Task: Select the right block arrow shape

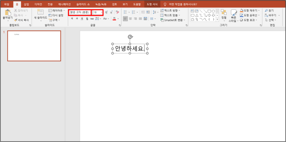Action: [209, 15]
